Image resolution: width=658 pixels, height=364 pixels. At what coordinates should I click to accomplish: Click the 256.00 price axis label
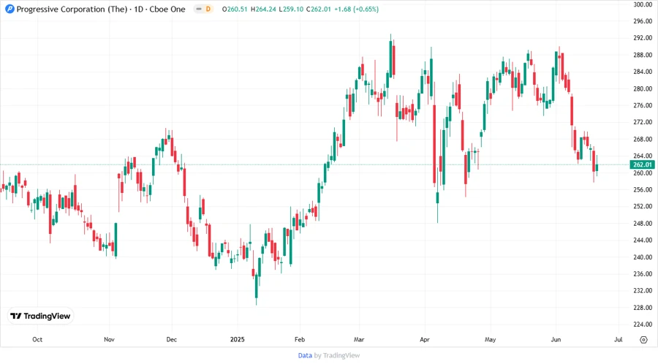click(x=643, y=189)
